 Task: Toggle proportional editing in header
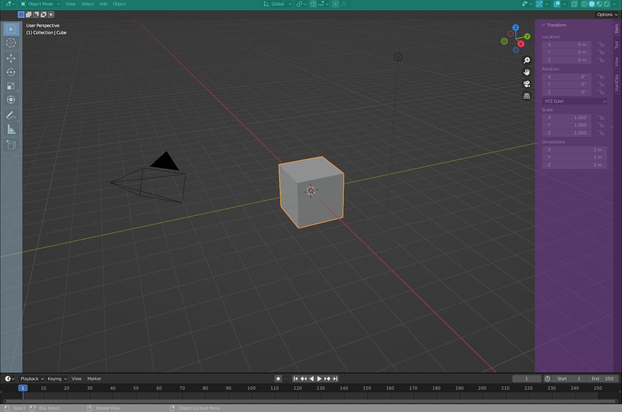[335, 4]
